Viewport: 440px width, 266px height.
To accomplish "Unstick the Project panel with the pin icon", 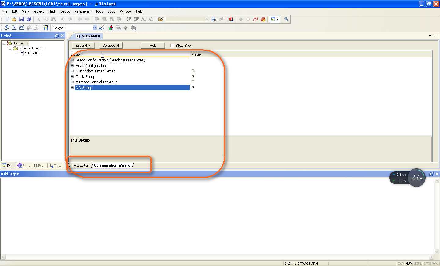I will [57, 35].
